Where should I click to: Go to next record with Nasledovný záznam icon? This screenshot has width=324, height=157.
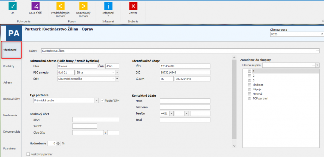point(83,6)
